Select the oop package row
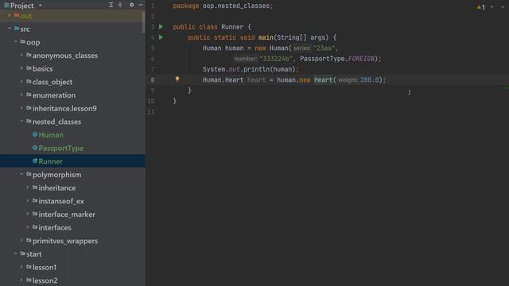Viewport: 509px width, 286px height. tap(72, 42)
